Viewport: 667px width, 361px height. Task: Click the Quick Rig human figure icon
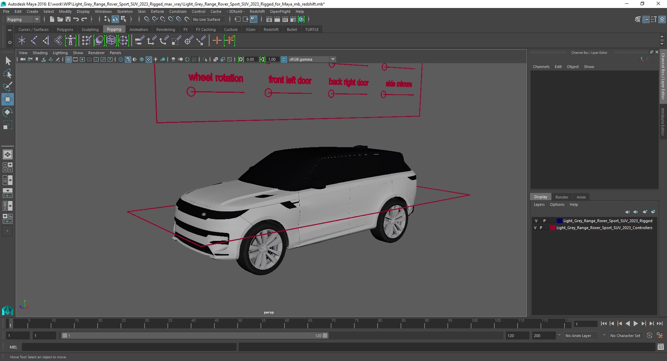[x=71, y=41]
